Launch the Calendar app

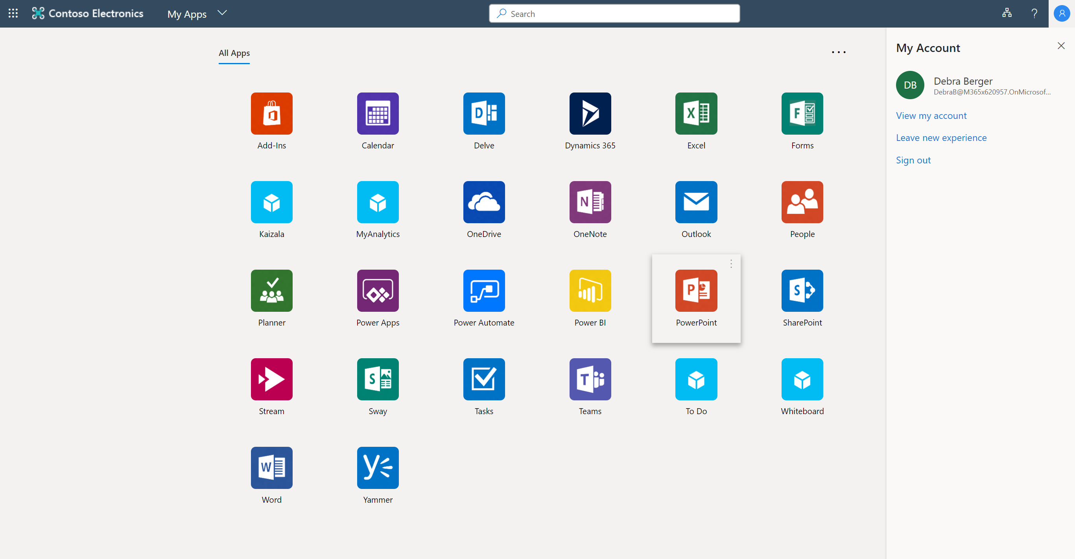(378, 113)
